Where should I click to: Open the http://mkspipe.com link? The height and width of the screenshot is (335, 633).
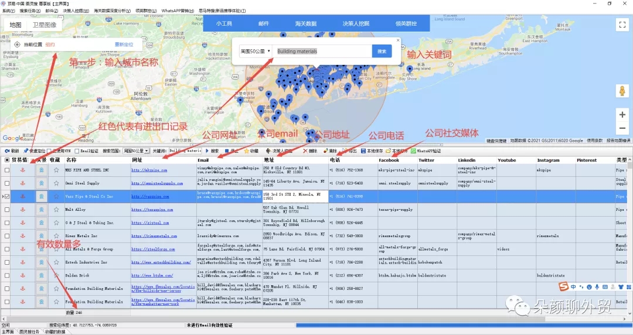click(149, 170)
